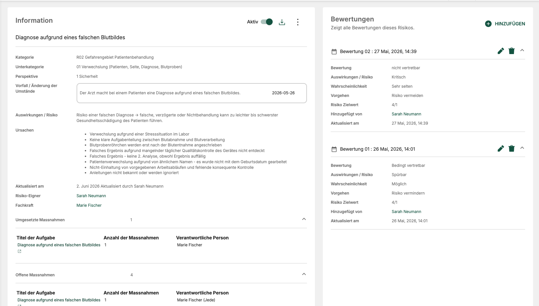Collapse the Bewertung 02 section

tap(522, 50)
